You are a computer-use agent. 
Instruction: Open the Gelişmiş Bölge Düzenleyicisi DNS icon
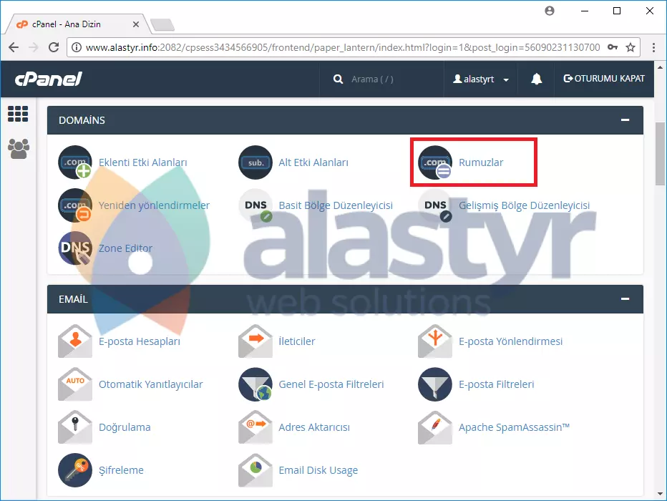(434, 205)
